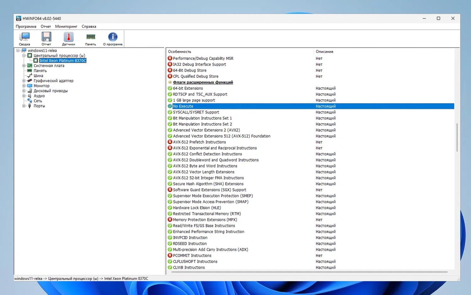
Task: Open the Программа menu
Action: 26,27
